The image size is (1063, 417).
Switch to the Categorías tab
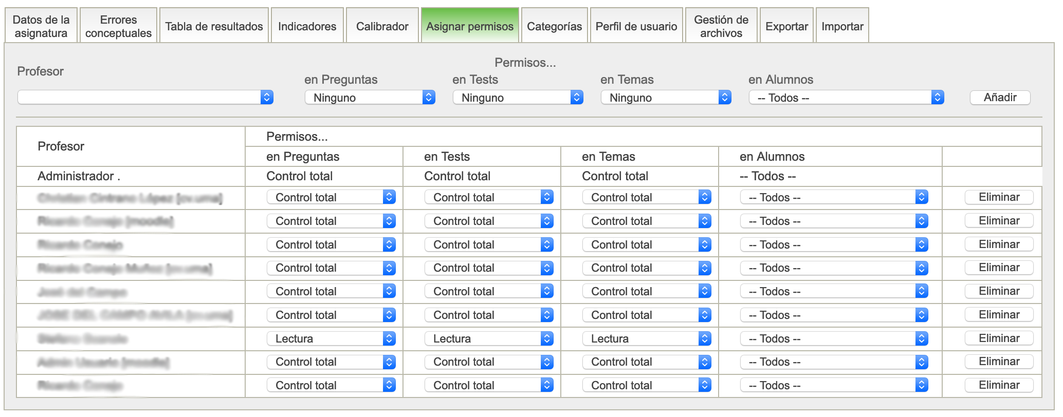(554, 26)
